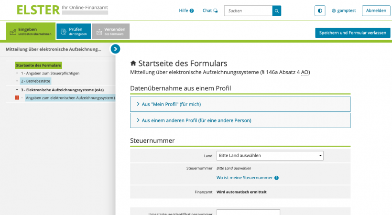
Task: Open the Land dropdown
Action: 270,156
